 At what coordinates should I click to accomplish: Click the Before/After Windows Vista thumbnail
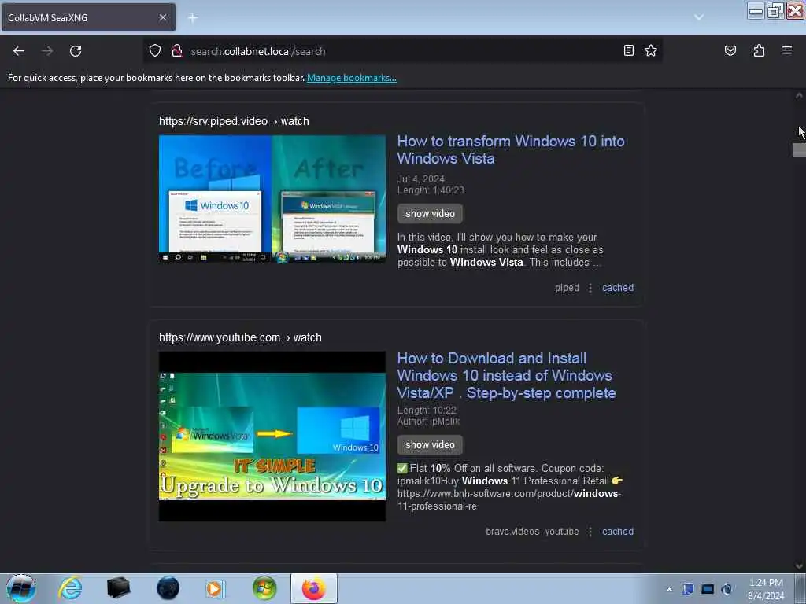[x=272, y=199]
